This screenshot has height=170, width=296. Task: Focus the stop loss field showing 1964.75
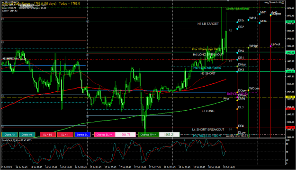click(x=126, y=135)
